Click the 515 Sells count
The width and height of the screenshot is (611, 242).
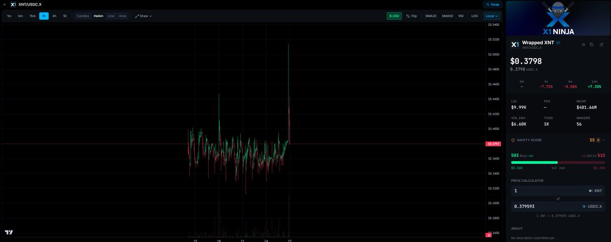coord(601,156)
